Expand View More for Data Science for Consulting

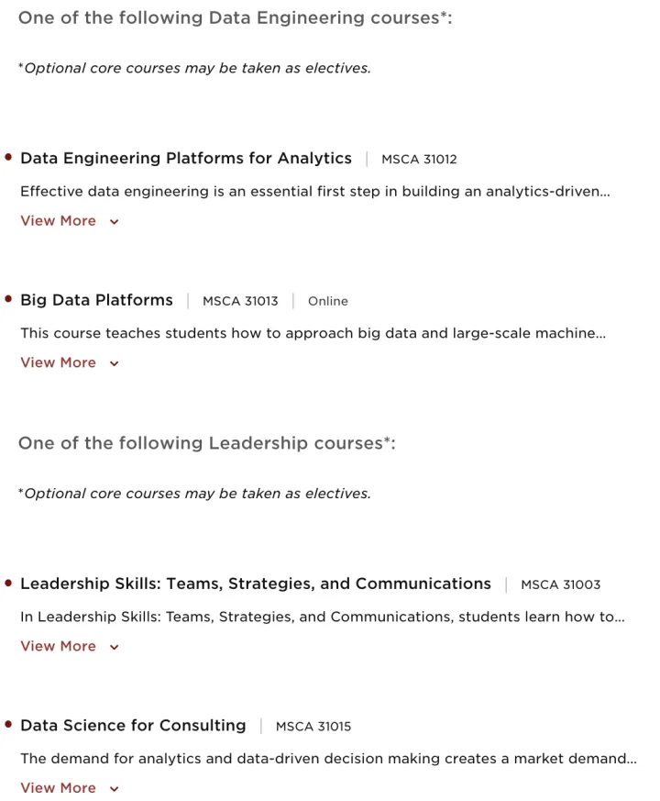tap(59, 788)
